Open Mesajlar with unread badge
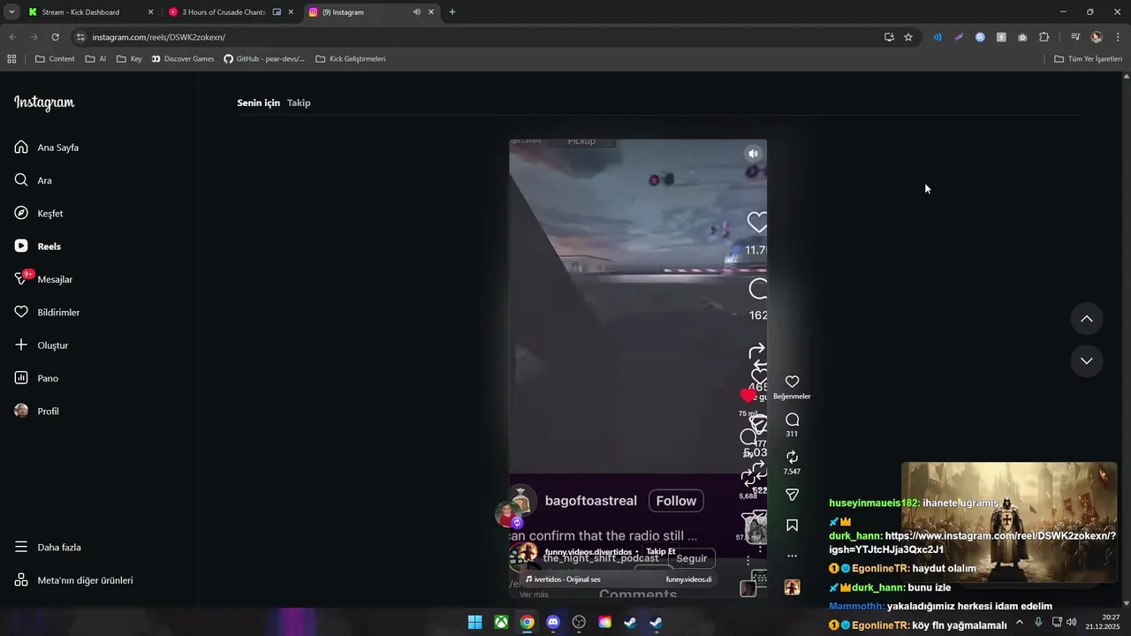This screenshot has width=1131, height=636. 44,279
